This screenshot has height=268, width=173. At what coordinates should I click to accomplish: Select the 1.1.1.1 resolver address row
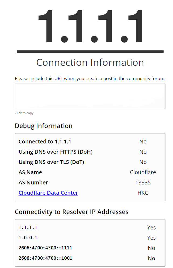coord(90,228)
